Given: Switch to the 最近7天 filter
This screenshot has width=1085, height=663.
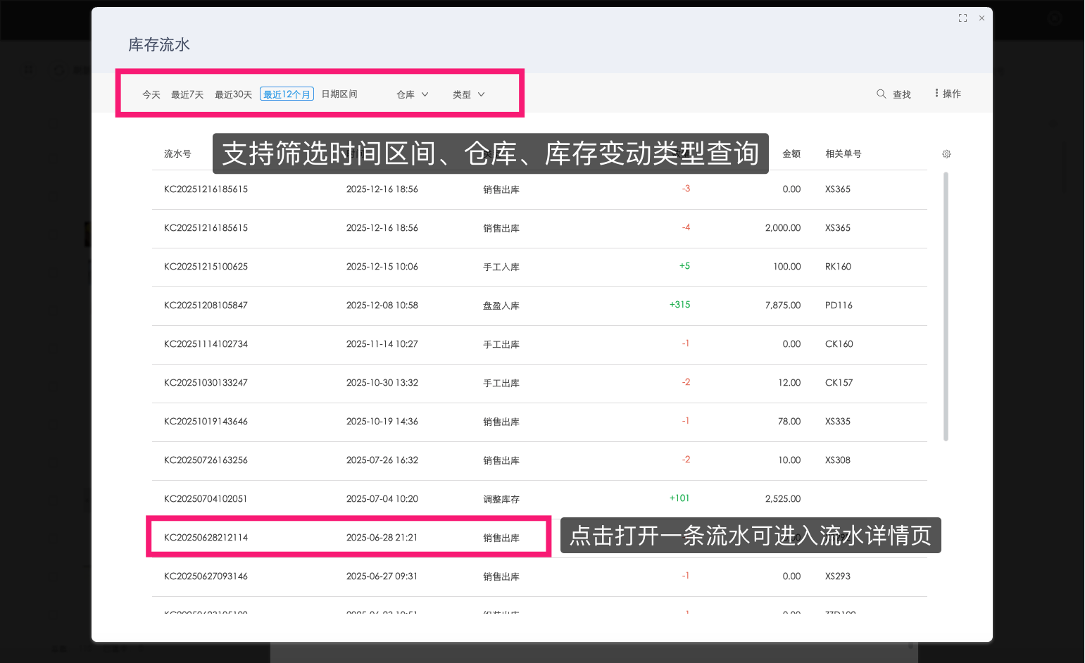Looking at the screenshot, I should click(x=187, y=94).
